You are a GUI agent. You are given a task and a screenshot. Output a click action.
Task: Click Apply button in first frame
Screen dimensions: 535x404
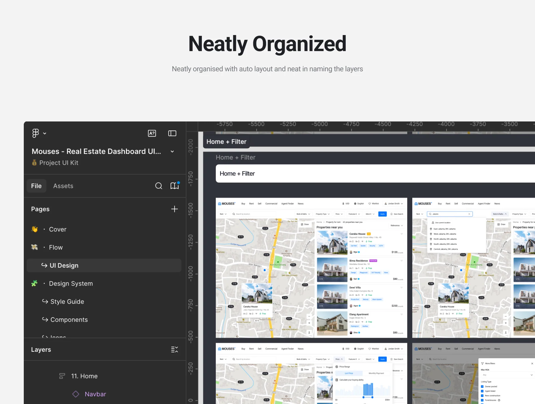tap(383, 214)
